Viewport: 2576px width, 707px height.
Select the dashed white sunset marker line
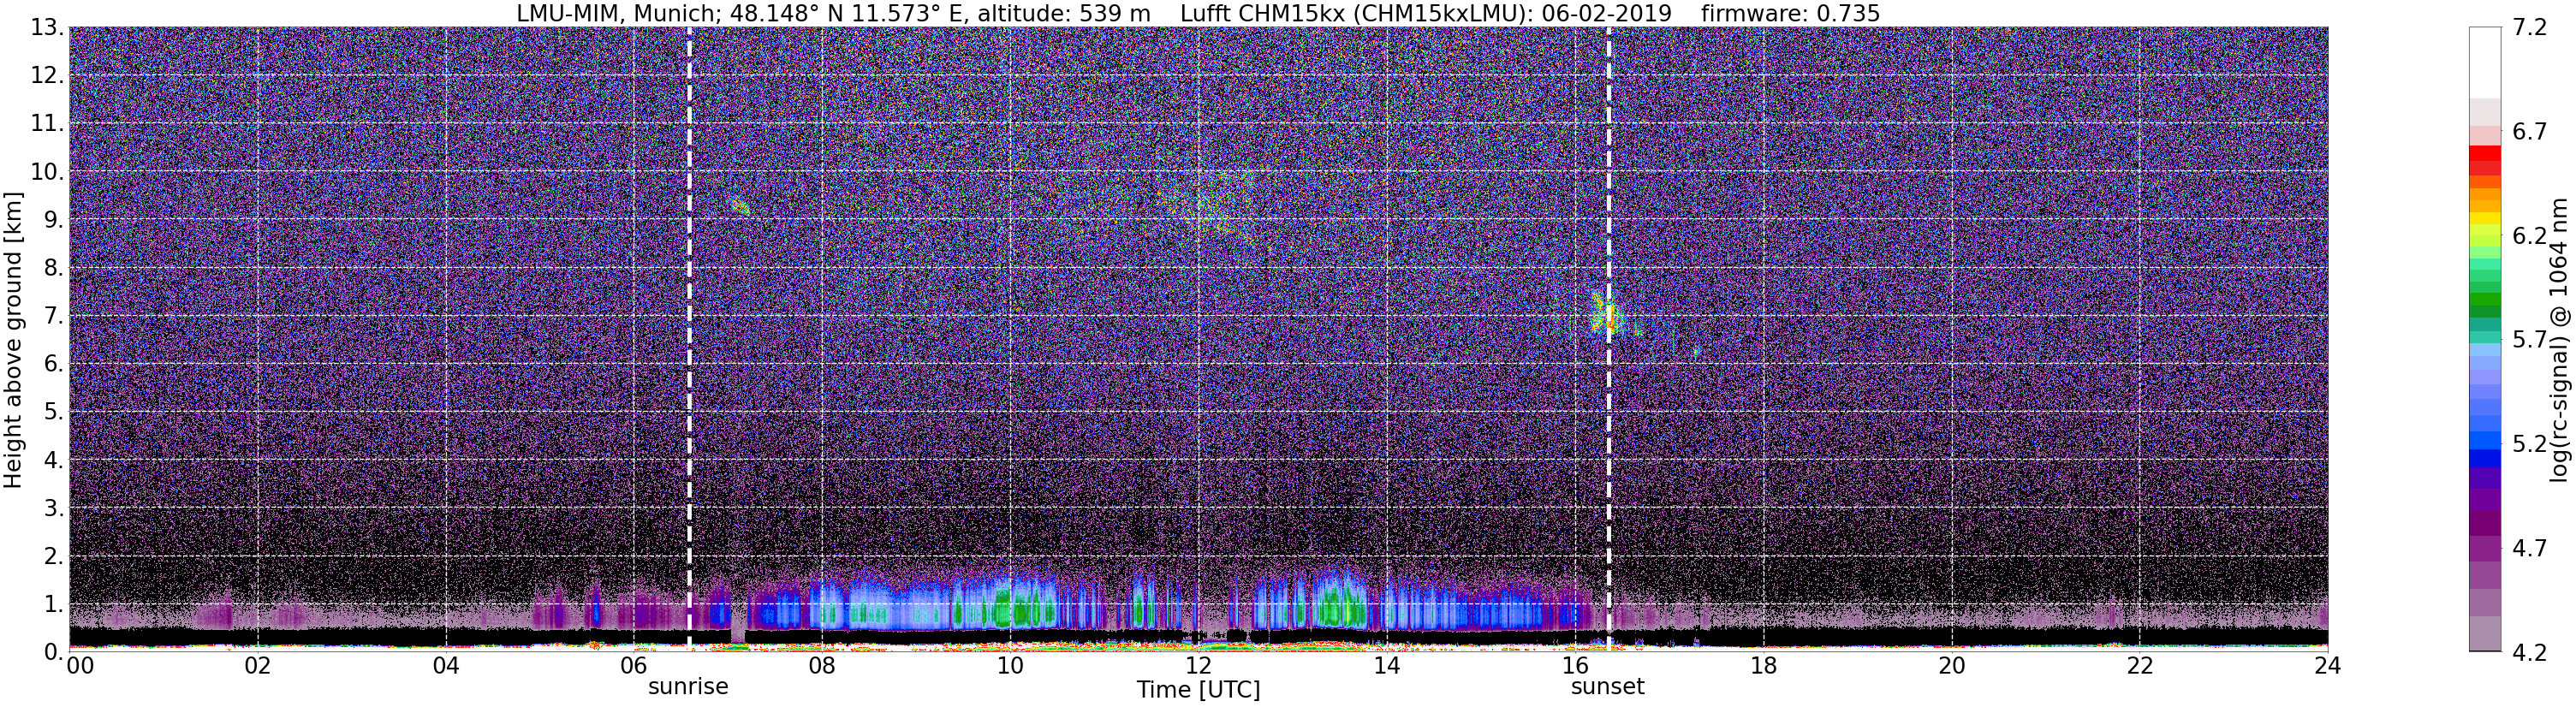(1608, 339)
